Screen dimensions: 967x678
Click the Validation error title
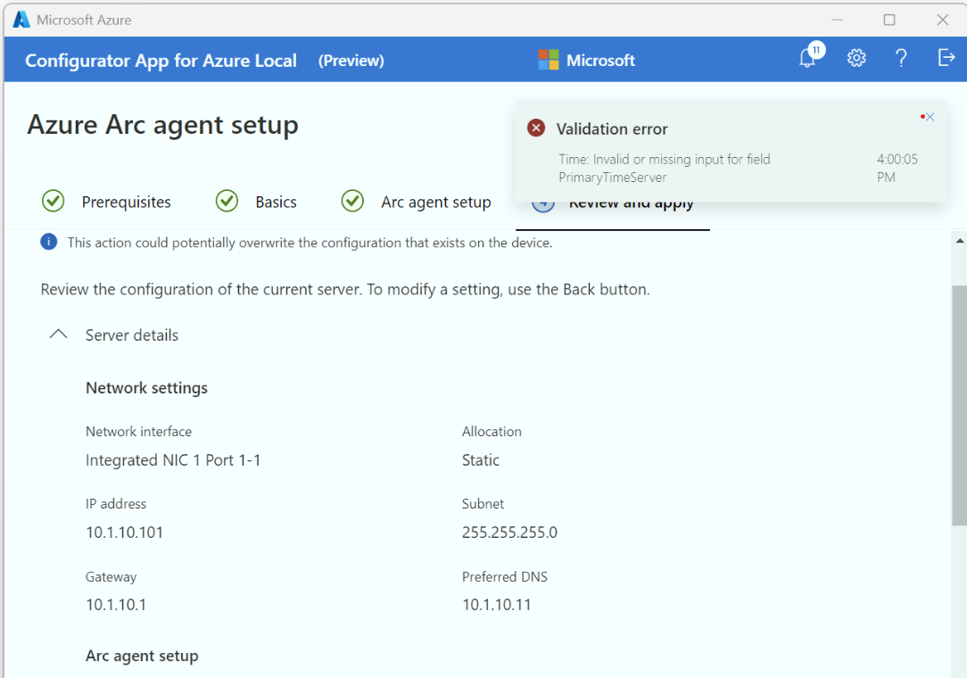(612, 129)
